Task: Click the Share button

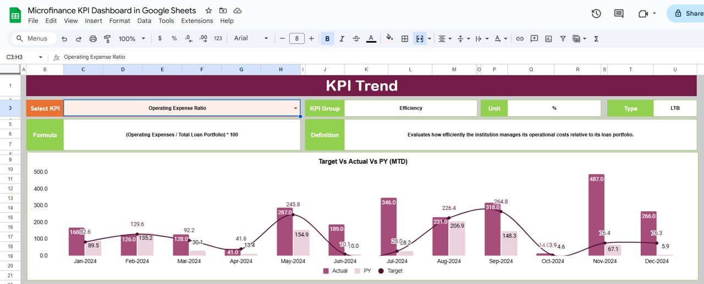Action: click(686, 14)
